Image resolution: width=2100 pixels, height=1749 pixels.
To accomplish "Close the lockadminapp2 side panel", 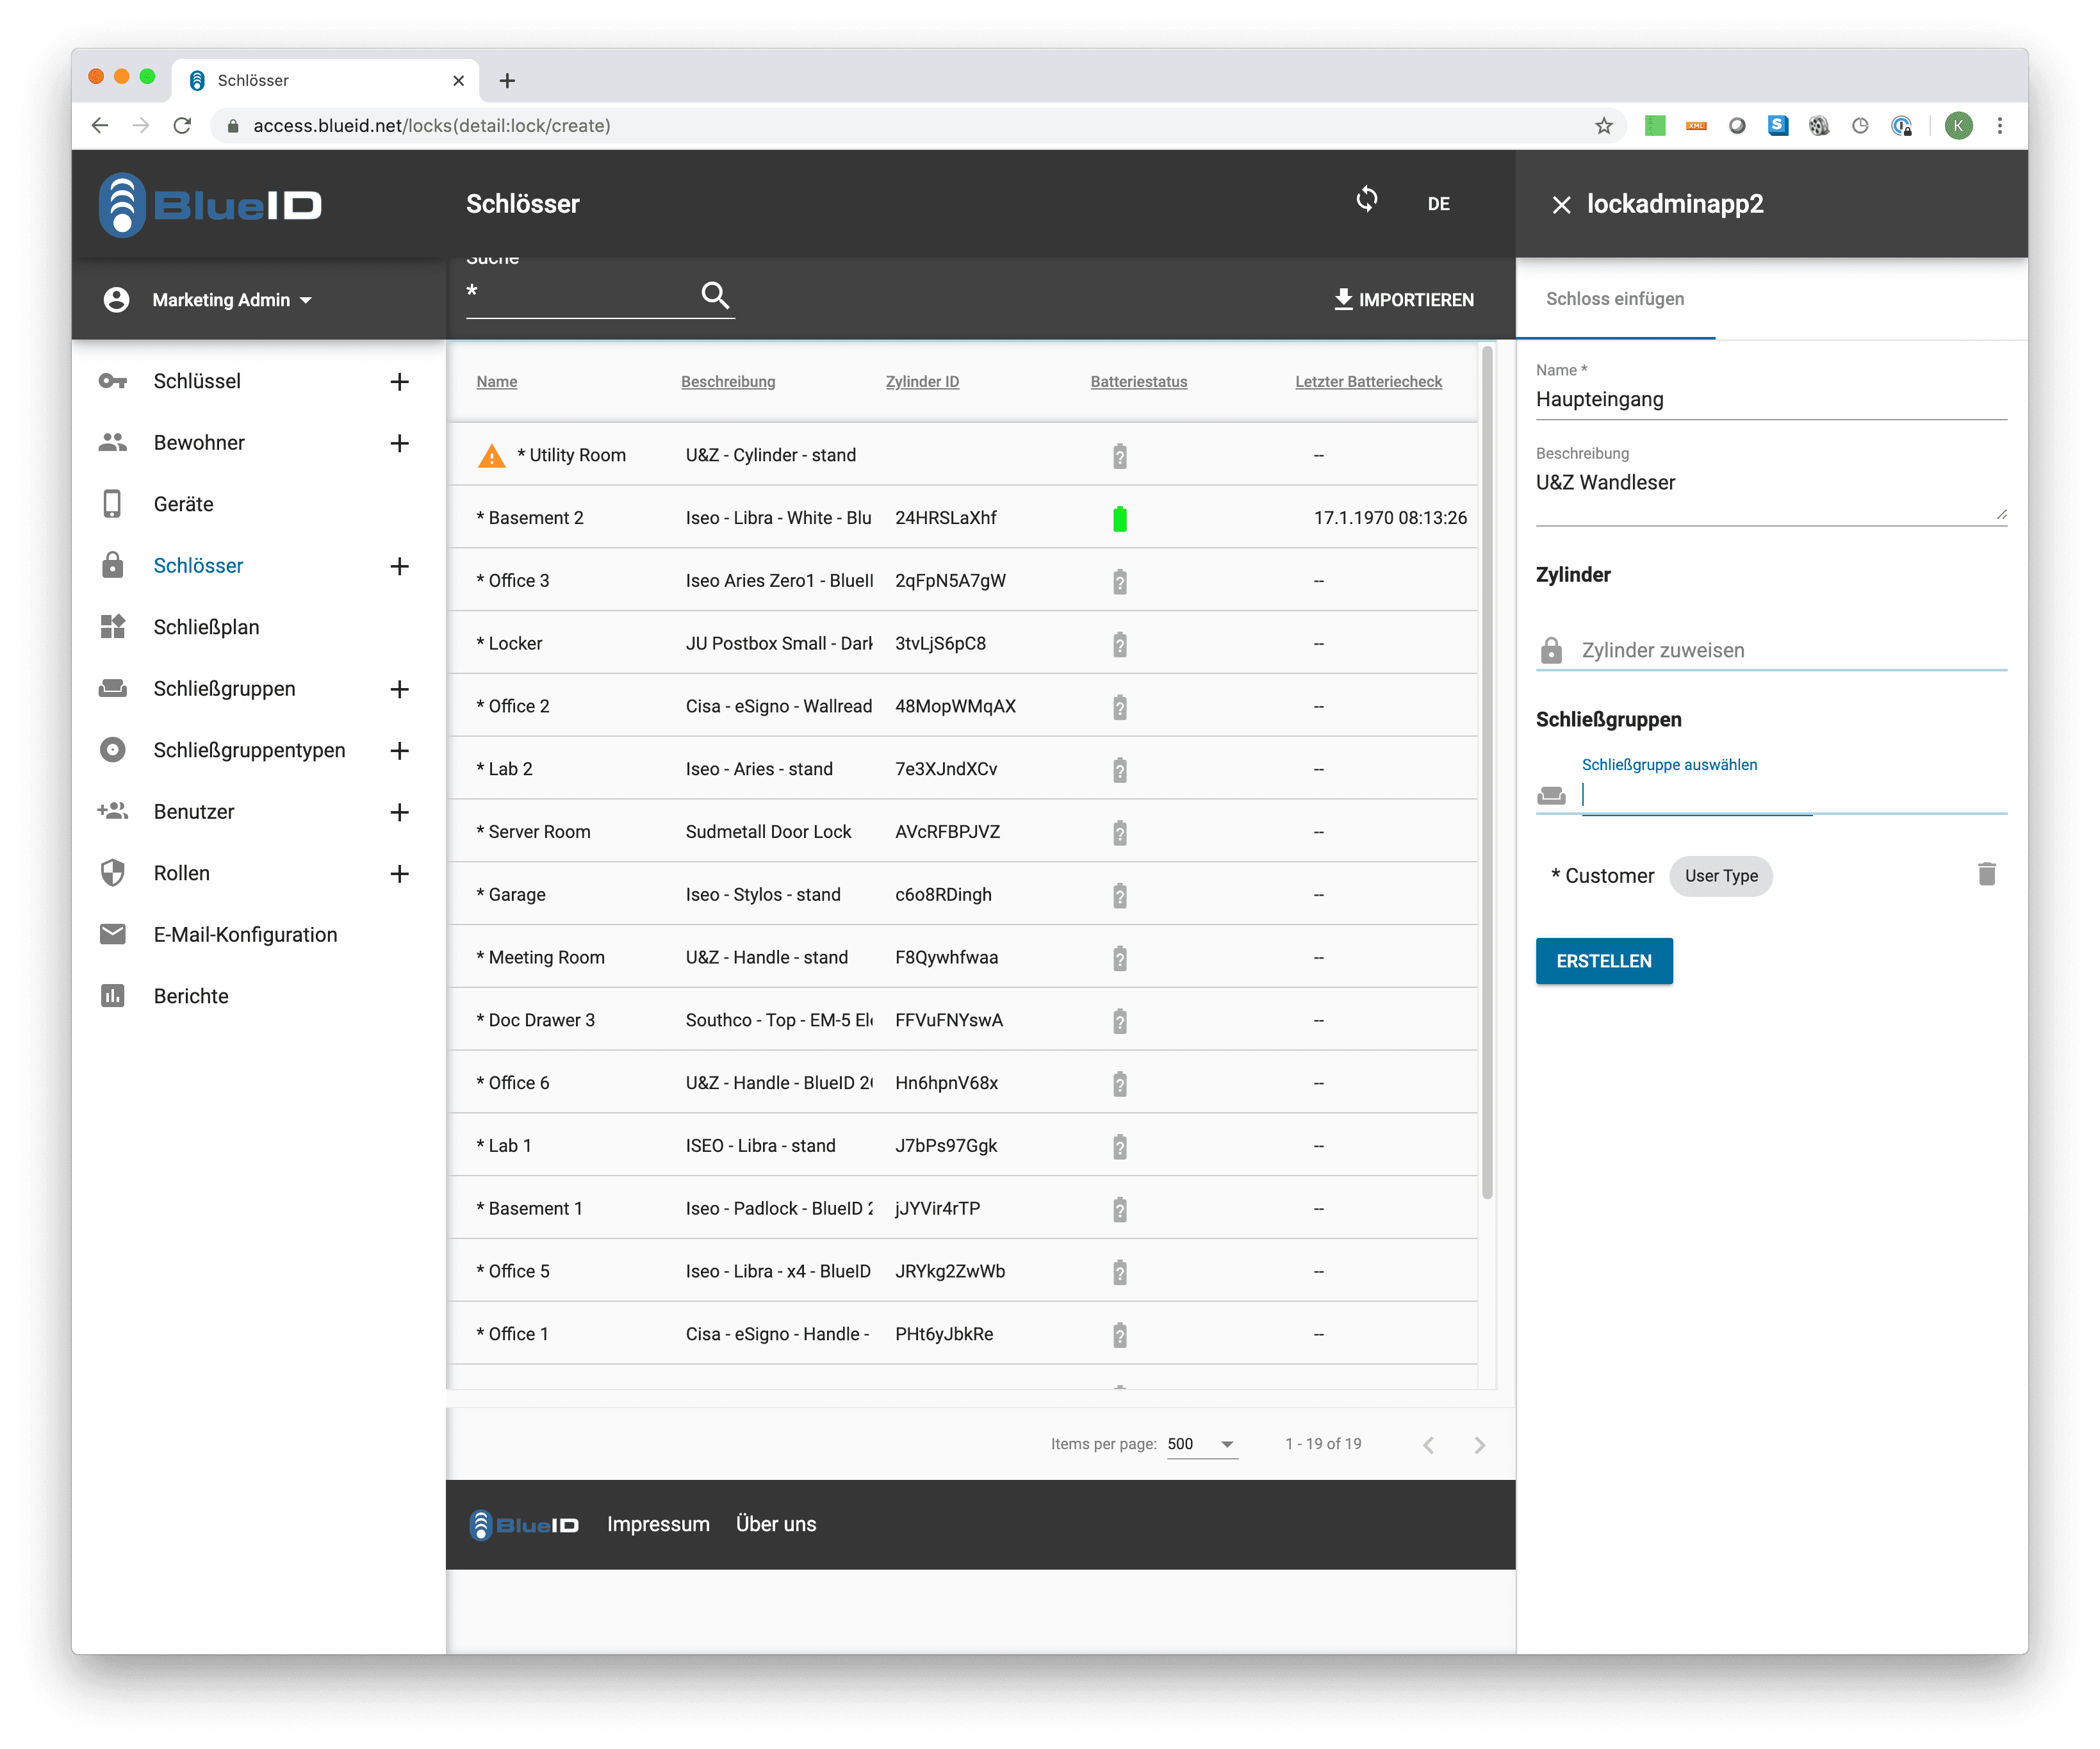I will click(1561, 205).
